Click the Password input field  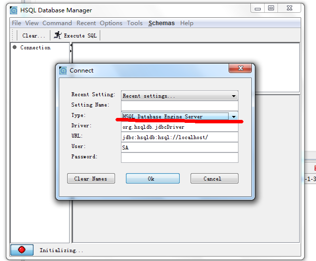180,158
